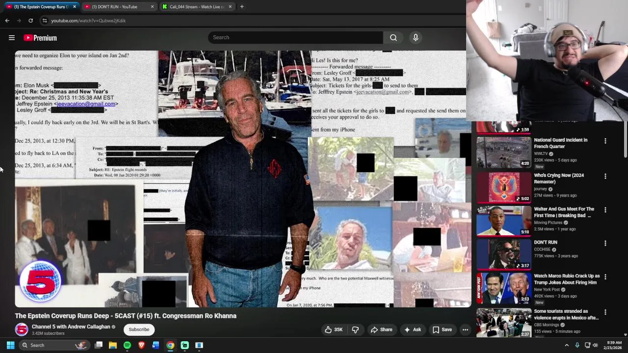
Task: Go forward in the browser
Action: [19, 21]
